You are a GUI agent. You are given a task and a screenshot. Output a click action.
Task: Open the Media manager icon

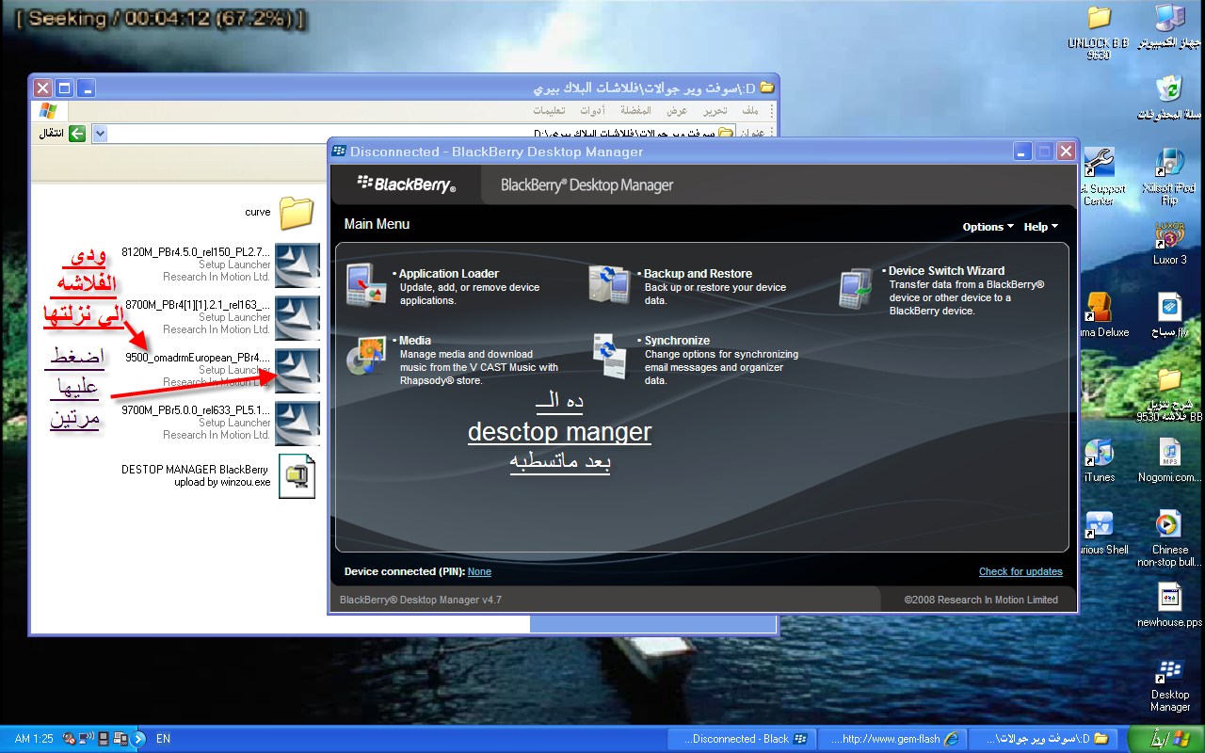(x=366, y=354)
